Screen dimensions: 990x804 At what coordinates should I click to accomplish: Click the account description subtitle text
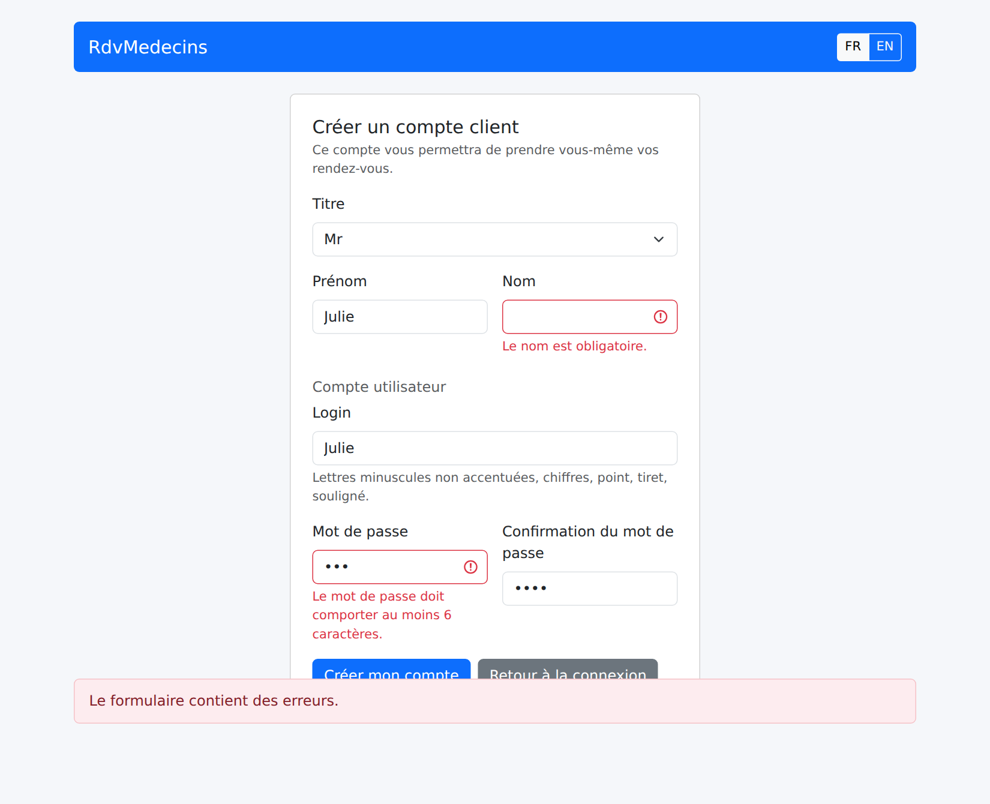click(x=485, y=159)
